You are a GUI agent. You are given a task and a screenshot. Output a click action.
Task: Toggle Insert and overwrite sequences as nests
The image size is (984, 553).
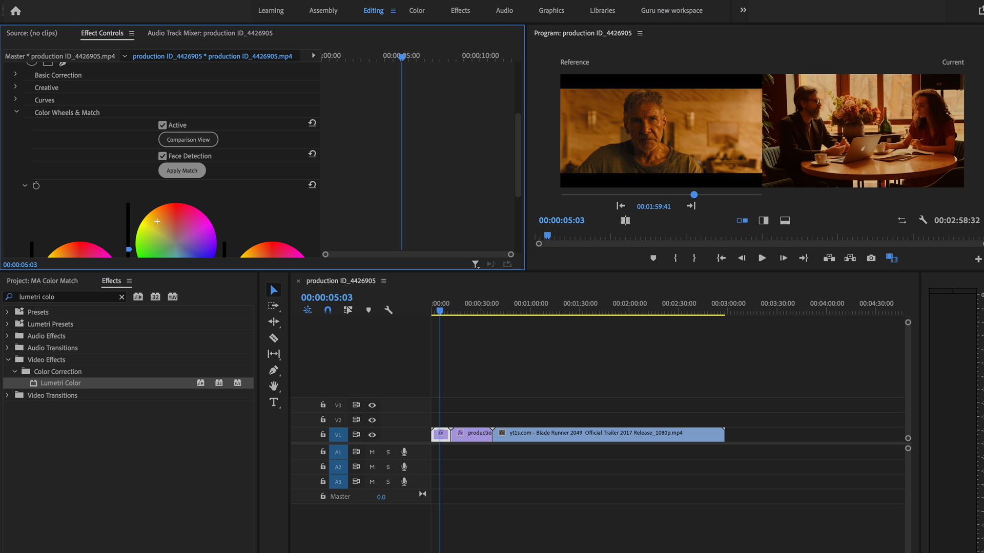tap(307, 310)
